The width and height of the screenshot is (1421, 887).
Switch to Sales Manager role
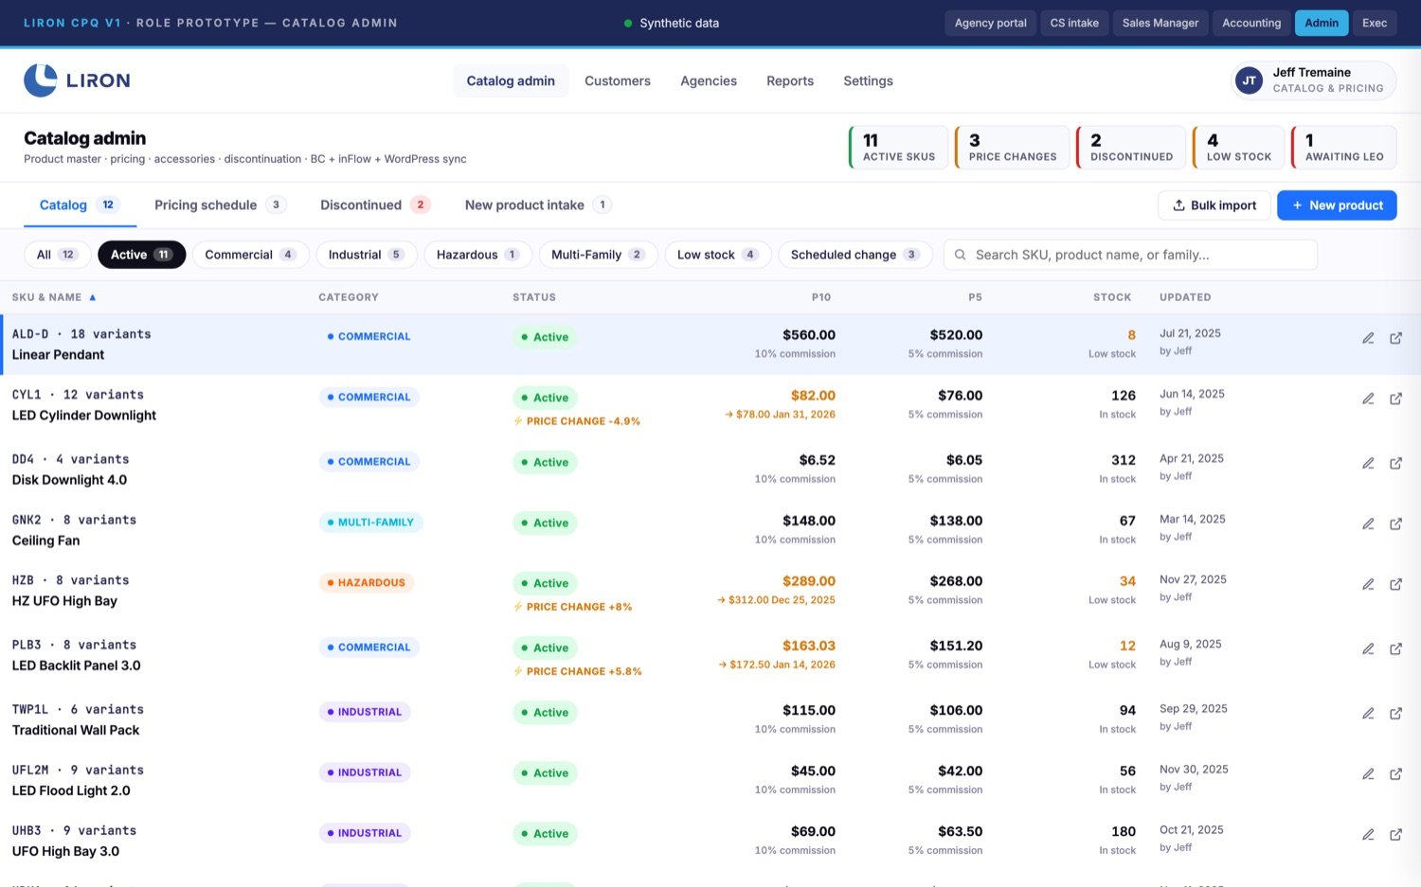click(1160, 23)
